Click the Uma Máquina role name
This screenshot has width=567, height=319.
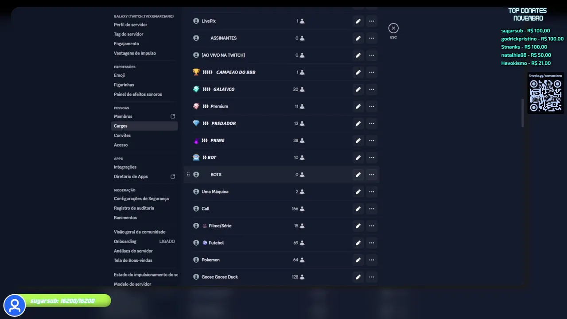point(215,192)
